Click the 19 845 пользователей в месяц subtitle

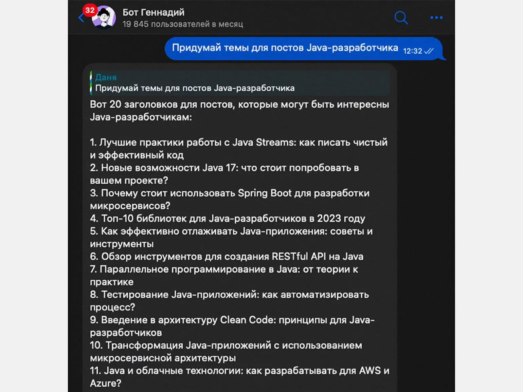(183, 24)
